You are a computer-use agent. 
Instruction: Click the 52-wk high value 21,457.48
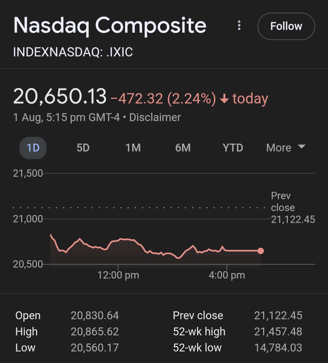[x=278, y=332]
